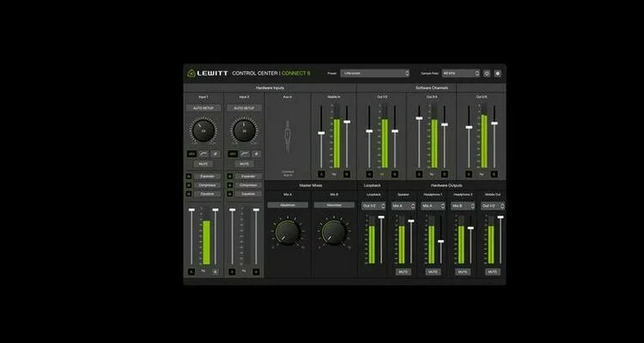This screenshot has height=343, width=644.
Task: Open the Mobile Out source dropdown
Action: [493, 206]
